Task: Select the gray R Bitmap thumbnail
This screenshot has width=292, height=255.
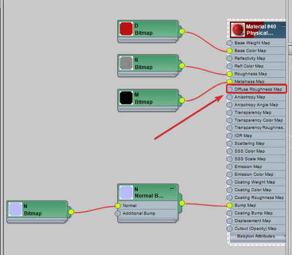Action: point(126,63)
